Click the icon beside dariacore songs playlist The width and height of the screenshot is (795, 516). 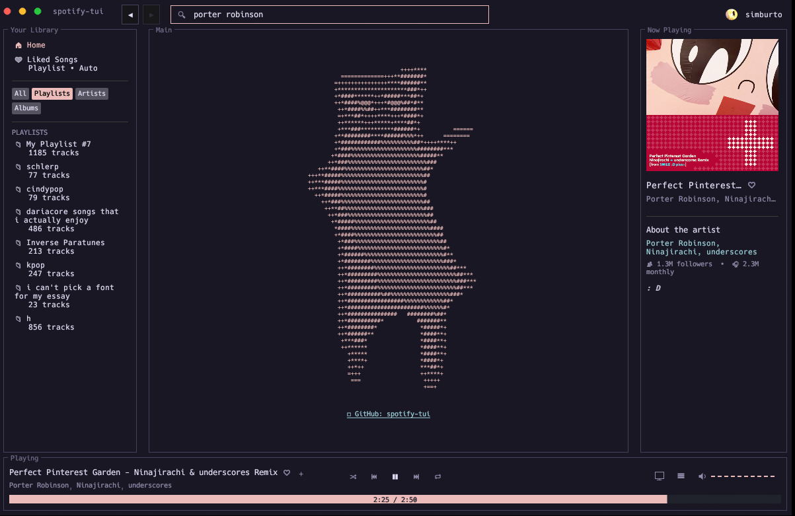(19, 212)
